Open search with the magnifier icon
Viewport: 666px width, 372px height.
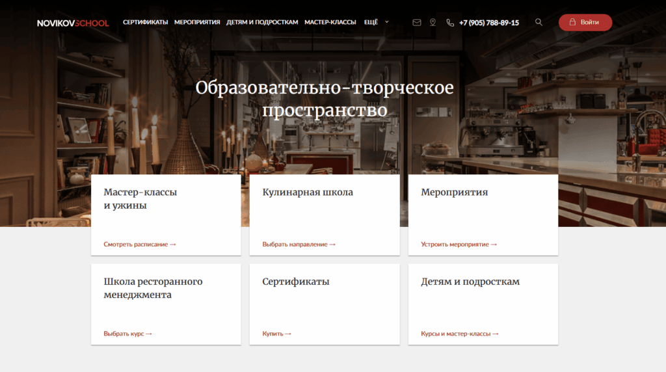pyautogui.click(x=539, y=22)
